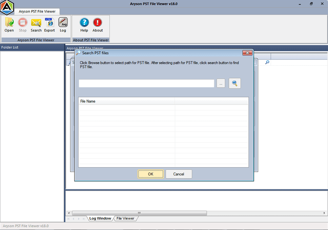Screen dimensions: 328x230
Task: Click the status bar text Aryson PST File Viewer v18.0
Action: 26,226
